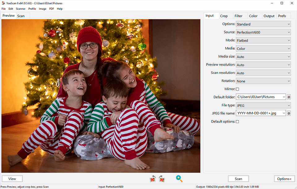Image resolution: width=297 pixels, height=189 pixels.
Task: Open the Scanner menu
Action: coord(21,9)
